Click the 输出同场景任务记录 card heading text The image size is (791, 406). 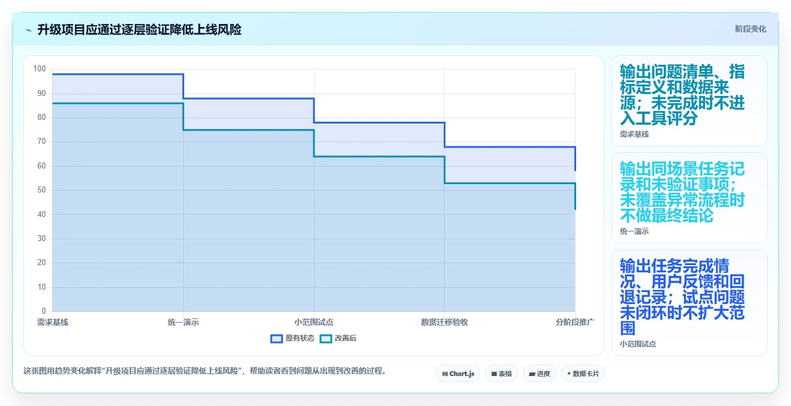click(x=682, y=192)
